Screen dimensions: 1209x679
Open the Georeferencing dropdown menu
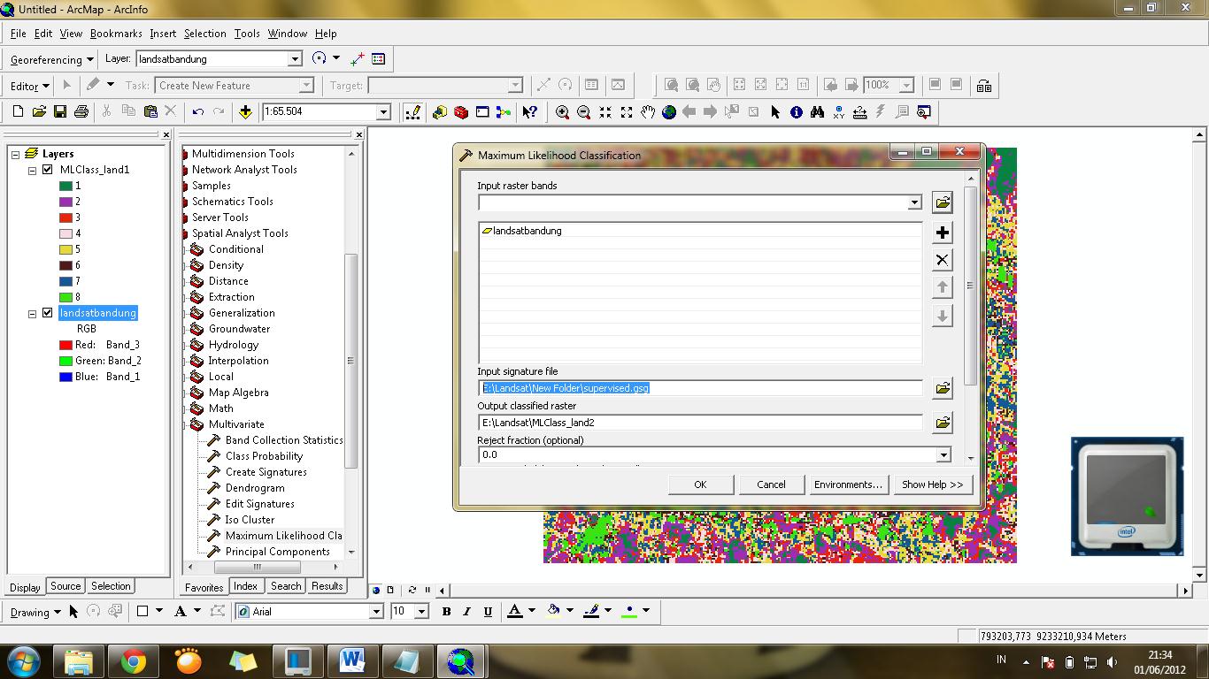[52, 59]
